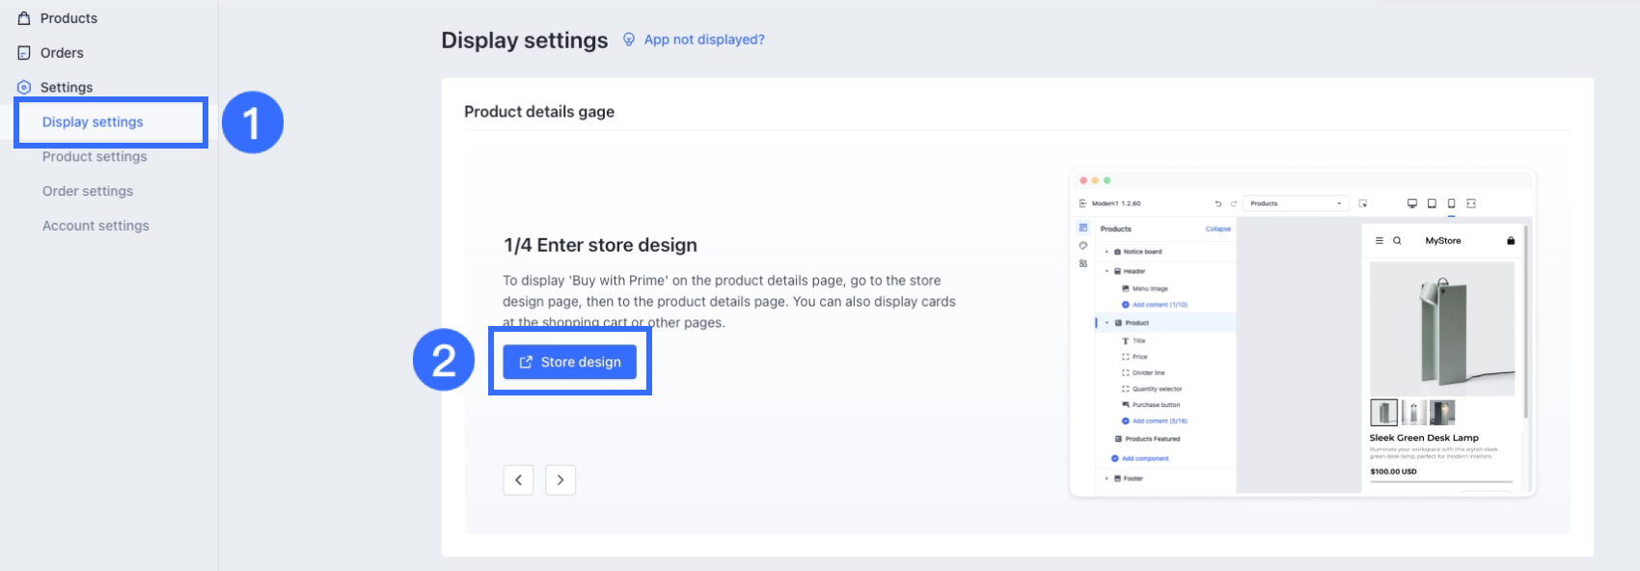
Task: Click the Orders icon in sidebar
Action: [24, 53]
